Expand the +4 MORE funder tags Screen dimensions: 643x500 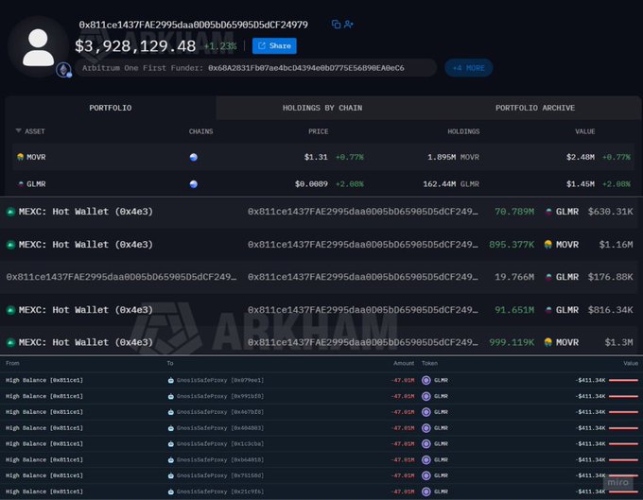point(469,68)
